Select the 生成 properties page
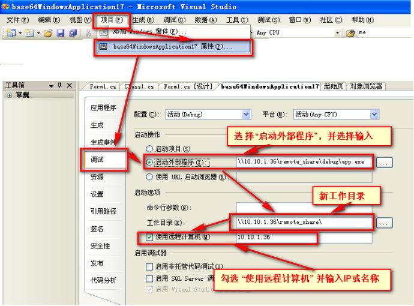This screenshot has width=414, height=306. (x=97, y=125)
